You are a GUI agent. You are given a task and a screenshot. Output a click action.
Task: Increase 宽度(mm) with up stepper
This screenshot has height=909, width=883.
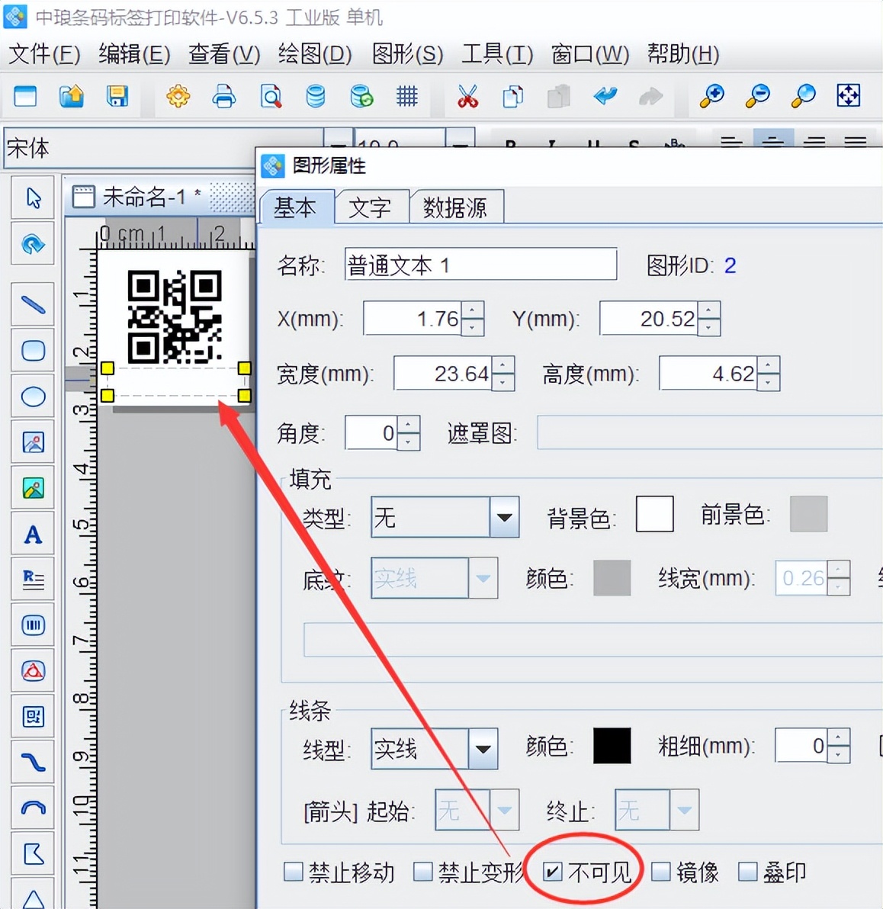pyautogui.click(x=503, y=365)
